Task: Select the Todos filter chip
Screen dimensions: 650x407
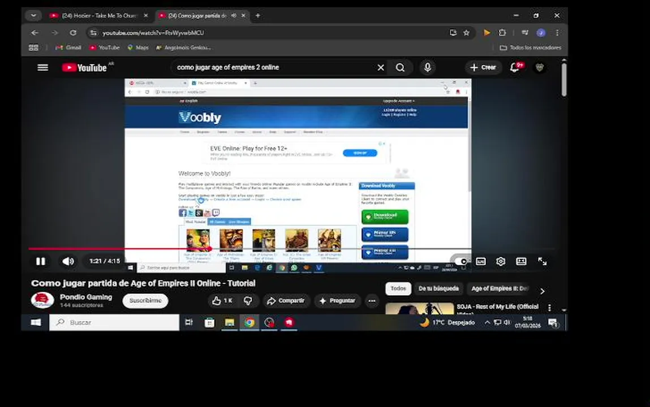Action: tap(398, 289)
